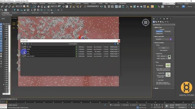195x109 pixels.
Task: Toggle the Percent Snap icon
Action: tap(78, 7)
